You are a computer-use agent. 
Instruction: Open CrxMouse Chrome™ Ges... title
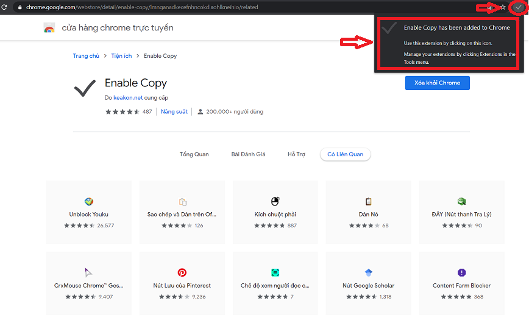coord(89,285)
